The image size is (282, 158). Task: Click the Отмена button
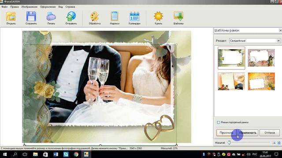[x=270, y=133]
